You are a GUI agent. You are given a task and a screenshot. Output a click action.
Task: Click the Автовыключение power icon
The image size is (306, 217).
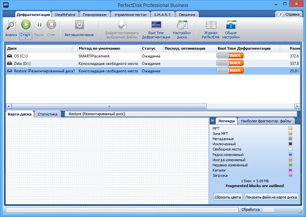point(79,25)
